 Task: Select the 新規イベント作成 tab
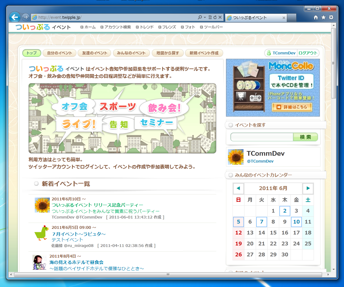point(204,53)
